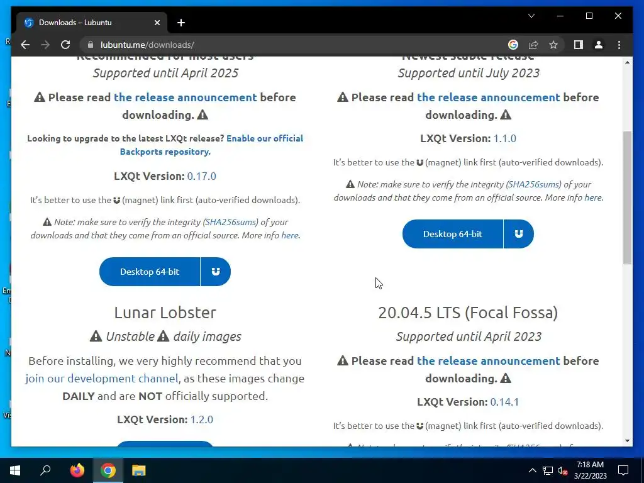Click LXQt version 0.14.1 link
Screen dimensions: 644x483
tap(504, 402)
